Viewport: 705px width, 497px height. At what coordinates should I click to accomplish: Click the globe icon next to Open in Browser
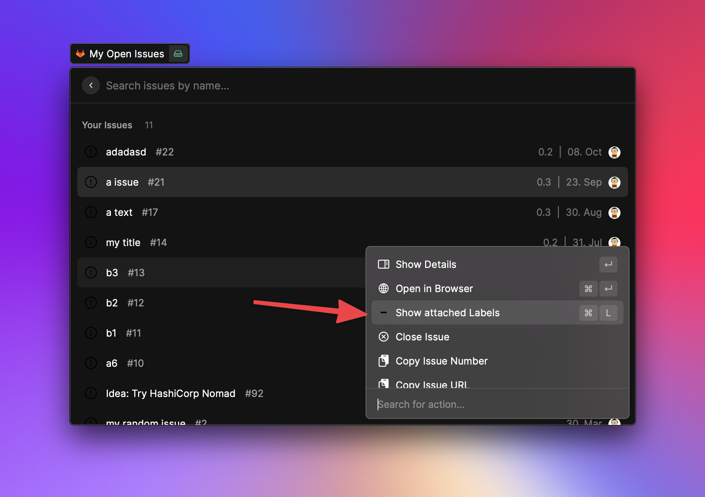click(x=384, y=288)
